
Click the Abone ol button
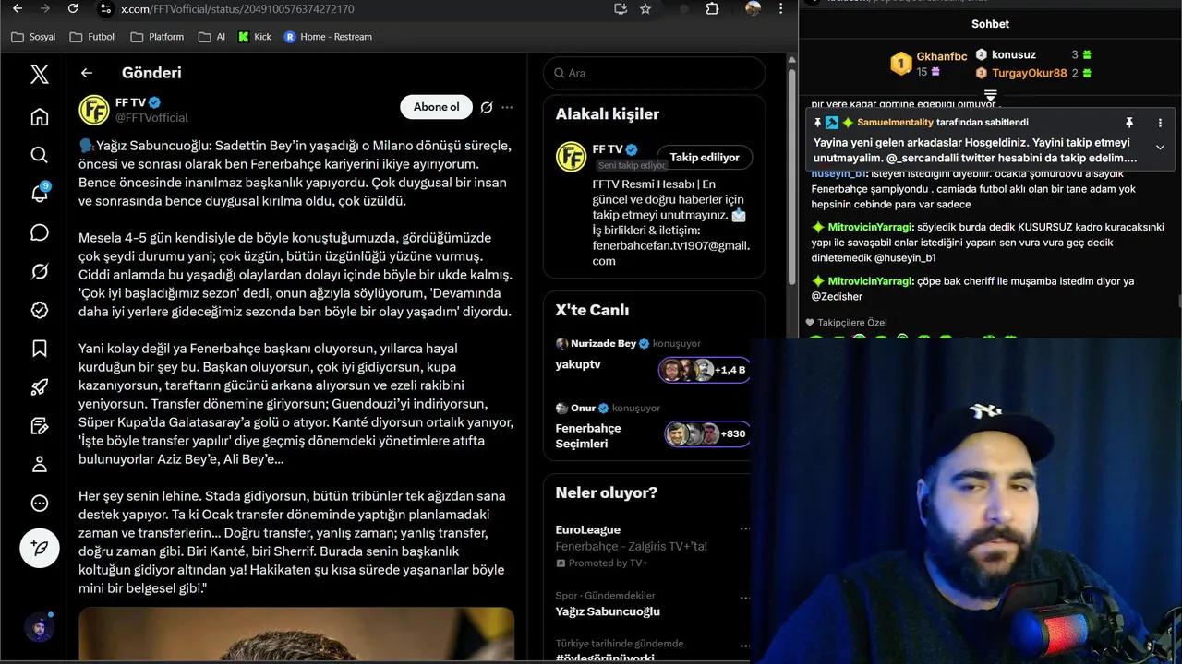(x=436, y=107)
